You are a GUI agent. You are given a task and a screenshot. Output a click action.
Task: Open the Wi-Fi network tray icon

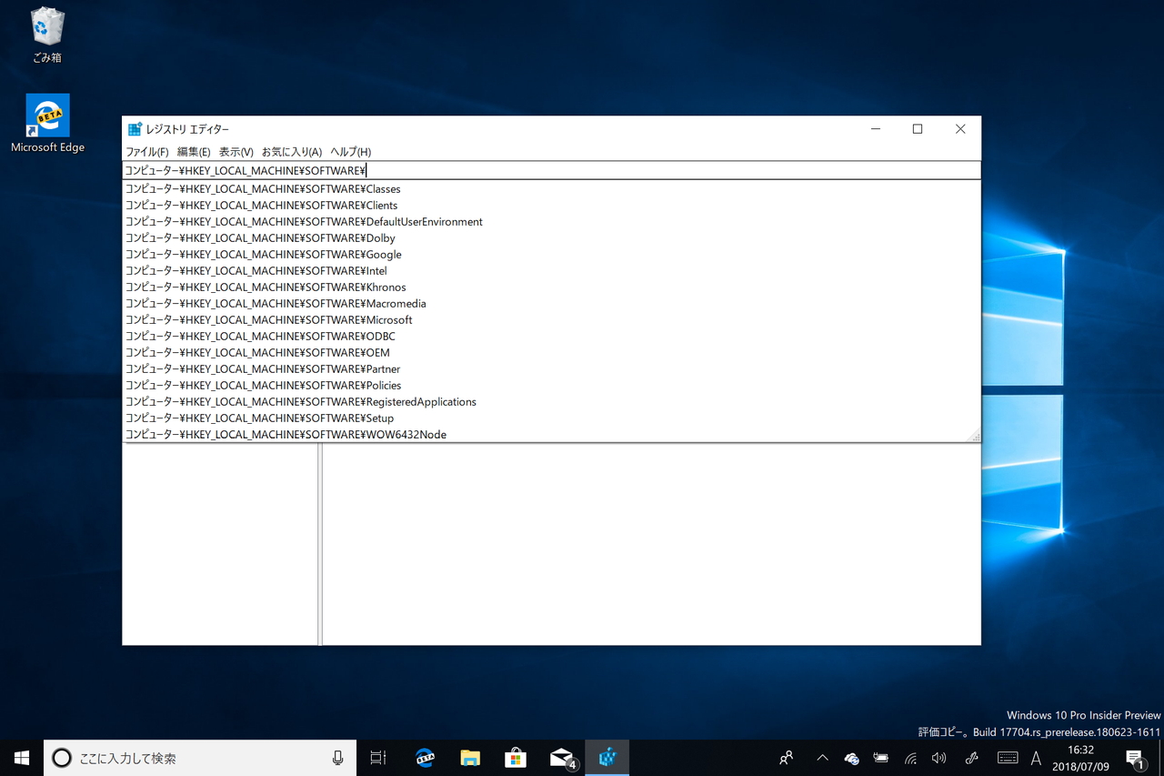click(910, 758)
